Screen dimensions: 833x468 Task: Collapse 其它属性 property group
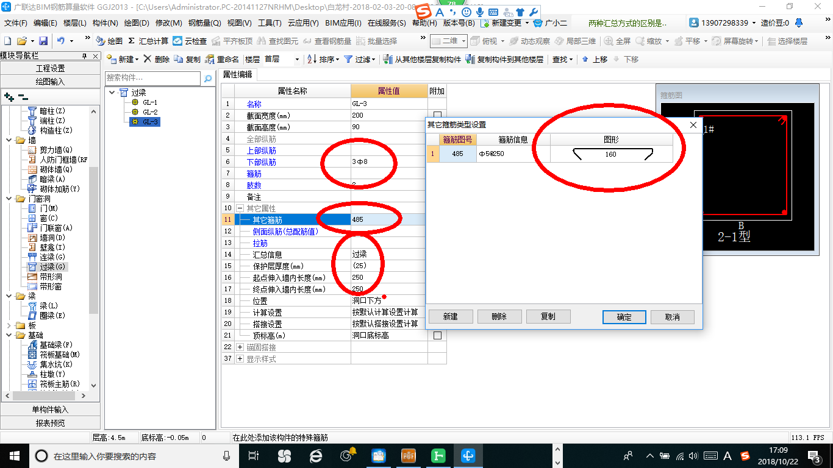point(240,208)
